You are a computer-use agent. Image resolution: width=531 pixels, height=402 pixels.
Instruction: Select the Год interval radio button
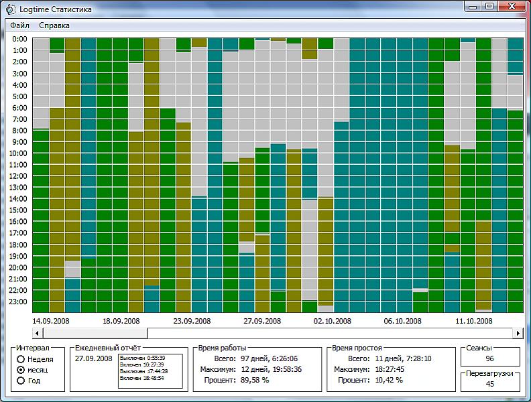tap(21, 381)
